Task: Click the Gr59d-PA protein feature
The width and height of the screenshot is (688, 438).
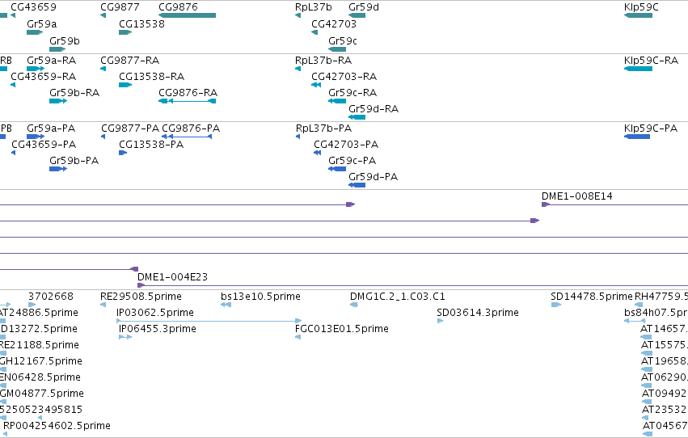Action: [357, 185]
